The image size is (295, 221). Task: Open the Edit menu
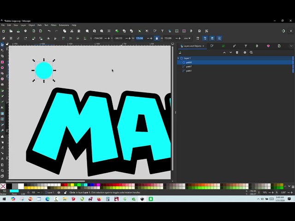9,25
